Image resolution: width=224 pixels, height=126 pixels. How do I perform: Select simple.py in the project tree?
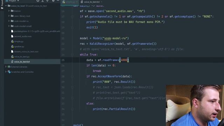pos(19,41)
